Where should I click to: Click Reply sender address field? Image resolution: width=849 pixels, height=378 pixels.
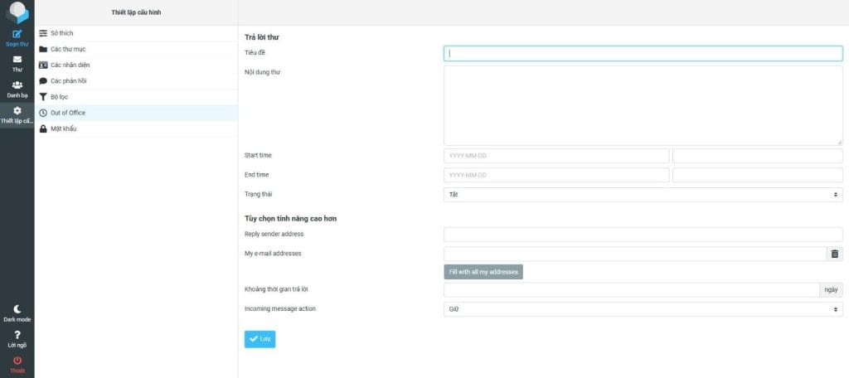click(643, 235)
